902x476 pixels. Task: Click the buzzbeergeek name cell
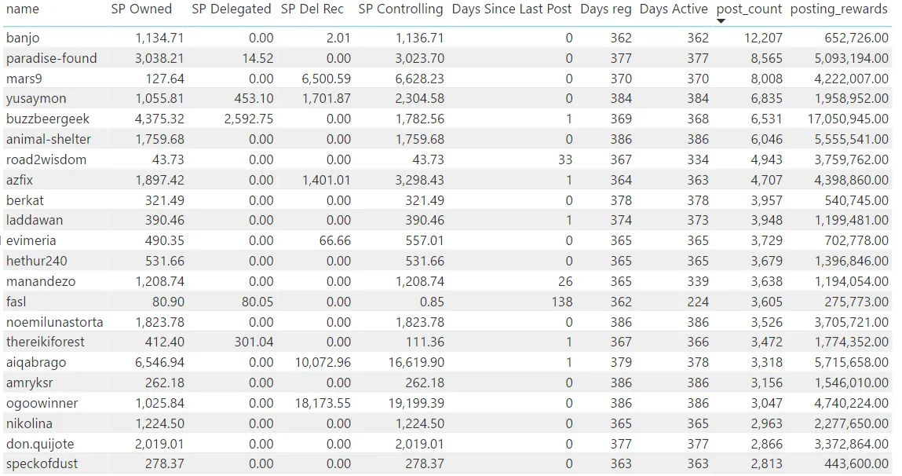48,119
